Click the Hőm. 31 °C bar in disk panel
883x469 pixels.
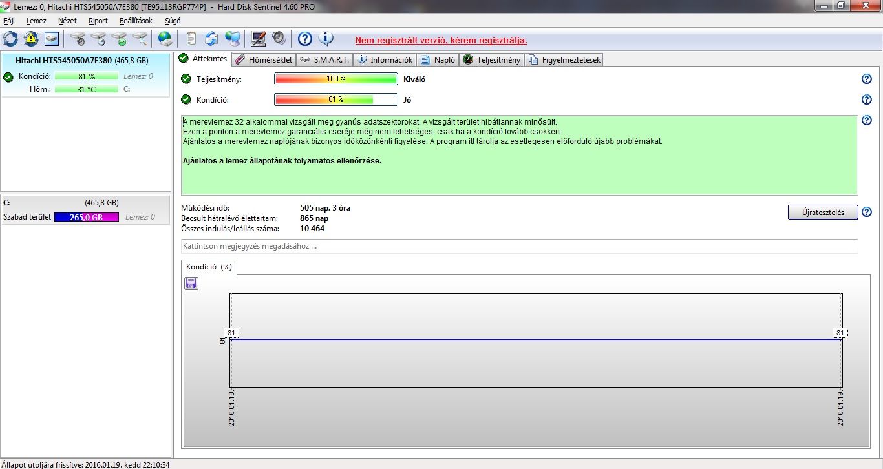pyautogui.click(x=87, y=89)
